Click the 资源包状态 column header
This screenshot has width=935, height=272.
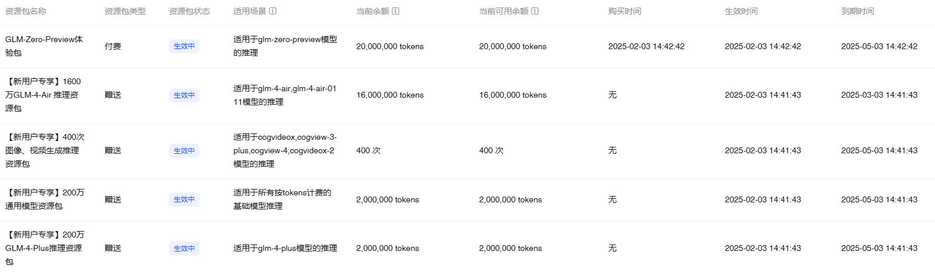190,11
